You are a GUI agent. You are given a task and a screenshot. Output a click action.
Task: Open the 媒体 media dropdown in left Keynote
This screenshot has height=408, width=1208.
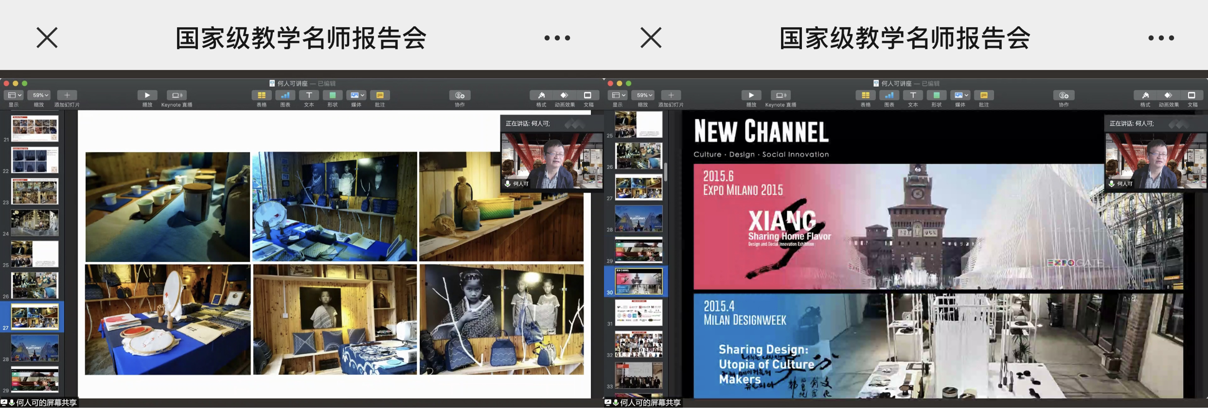[356, 95]
